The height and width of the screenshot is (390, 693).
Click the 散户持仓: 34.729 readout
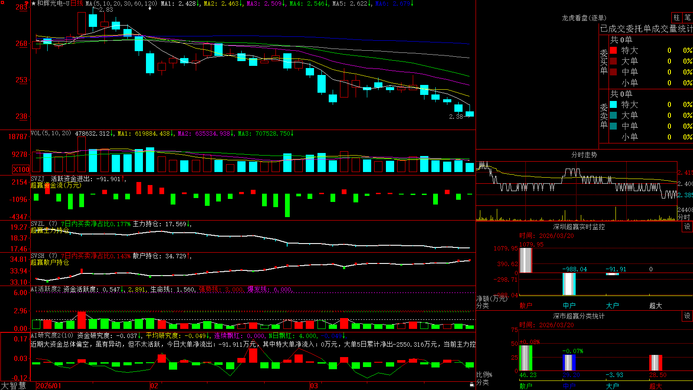click(162, 256)
